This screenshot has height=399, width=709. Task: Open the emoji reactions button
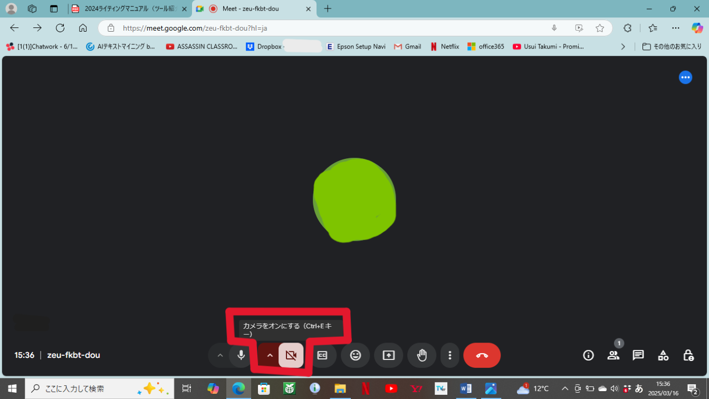356,355
